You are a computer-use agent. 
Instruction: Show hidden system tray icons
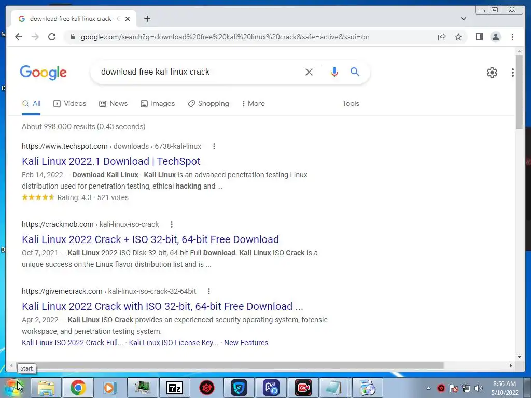[x=428, y=388]
